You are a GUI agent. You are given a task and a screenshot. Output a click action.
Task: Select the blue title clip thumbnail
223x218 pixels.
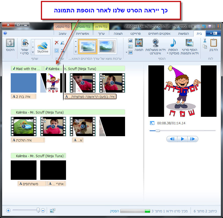tap(24, 83)
